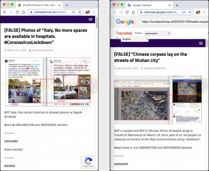The image size is (209, 171).
Task: Open Chrome menu in Google Translate window
Action: tap(204, 12)
